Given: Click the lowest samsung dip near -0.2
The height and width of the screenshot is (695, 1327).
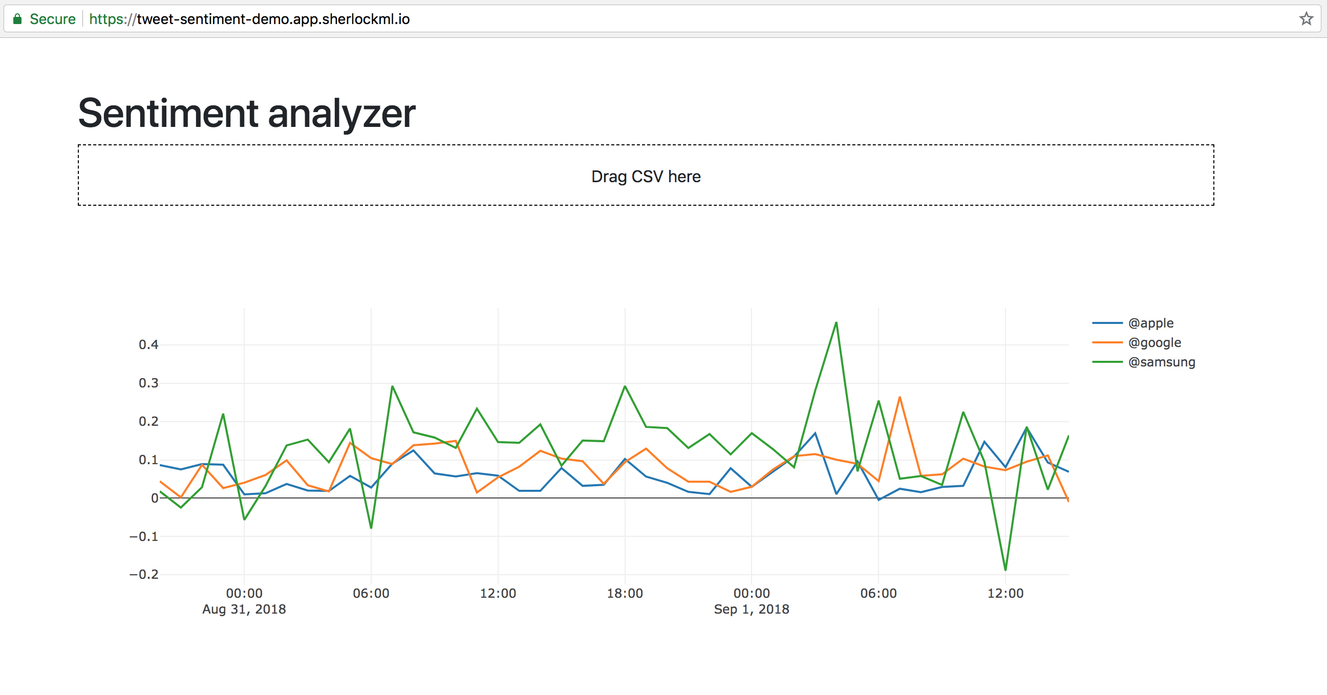Looking at the screenshot, I should 1005,569.
